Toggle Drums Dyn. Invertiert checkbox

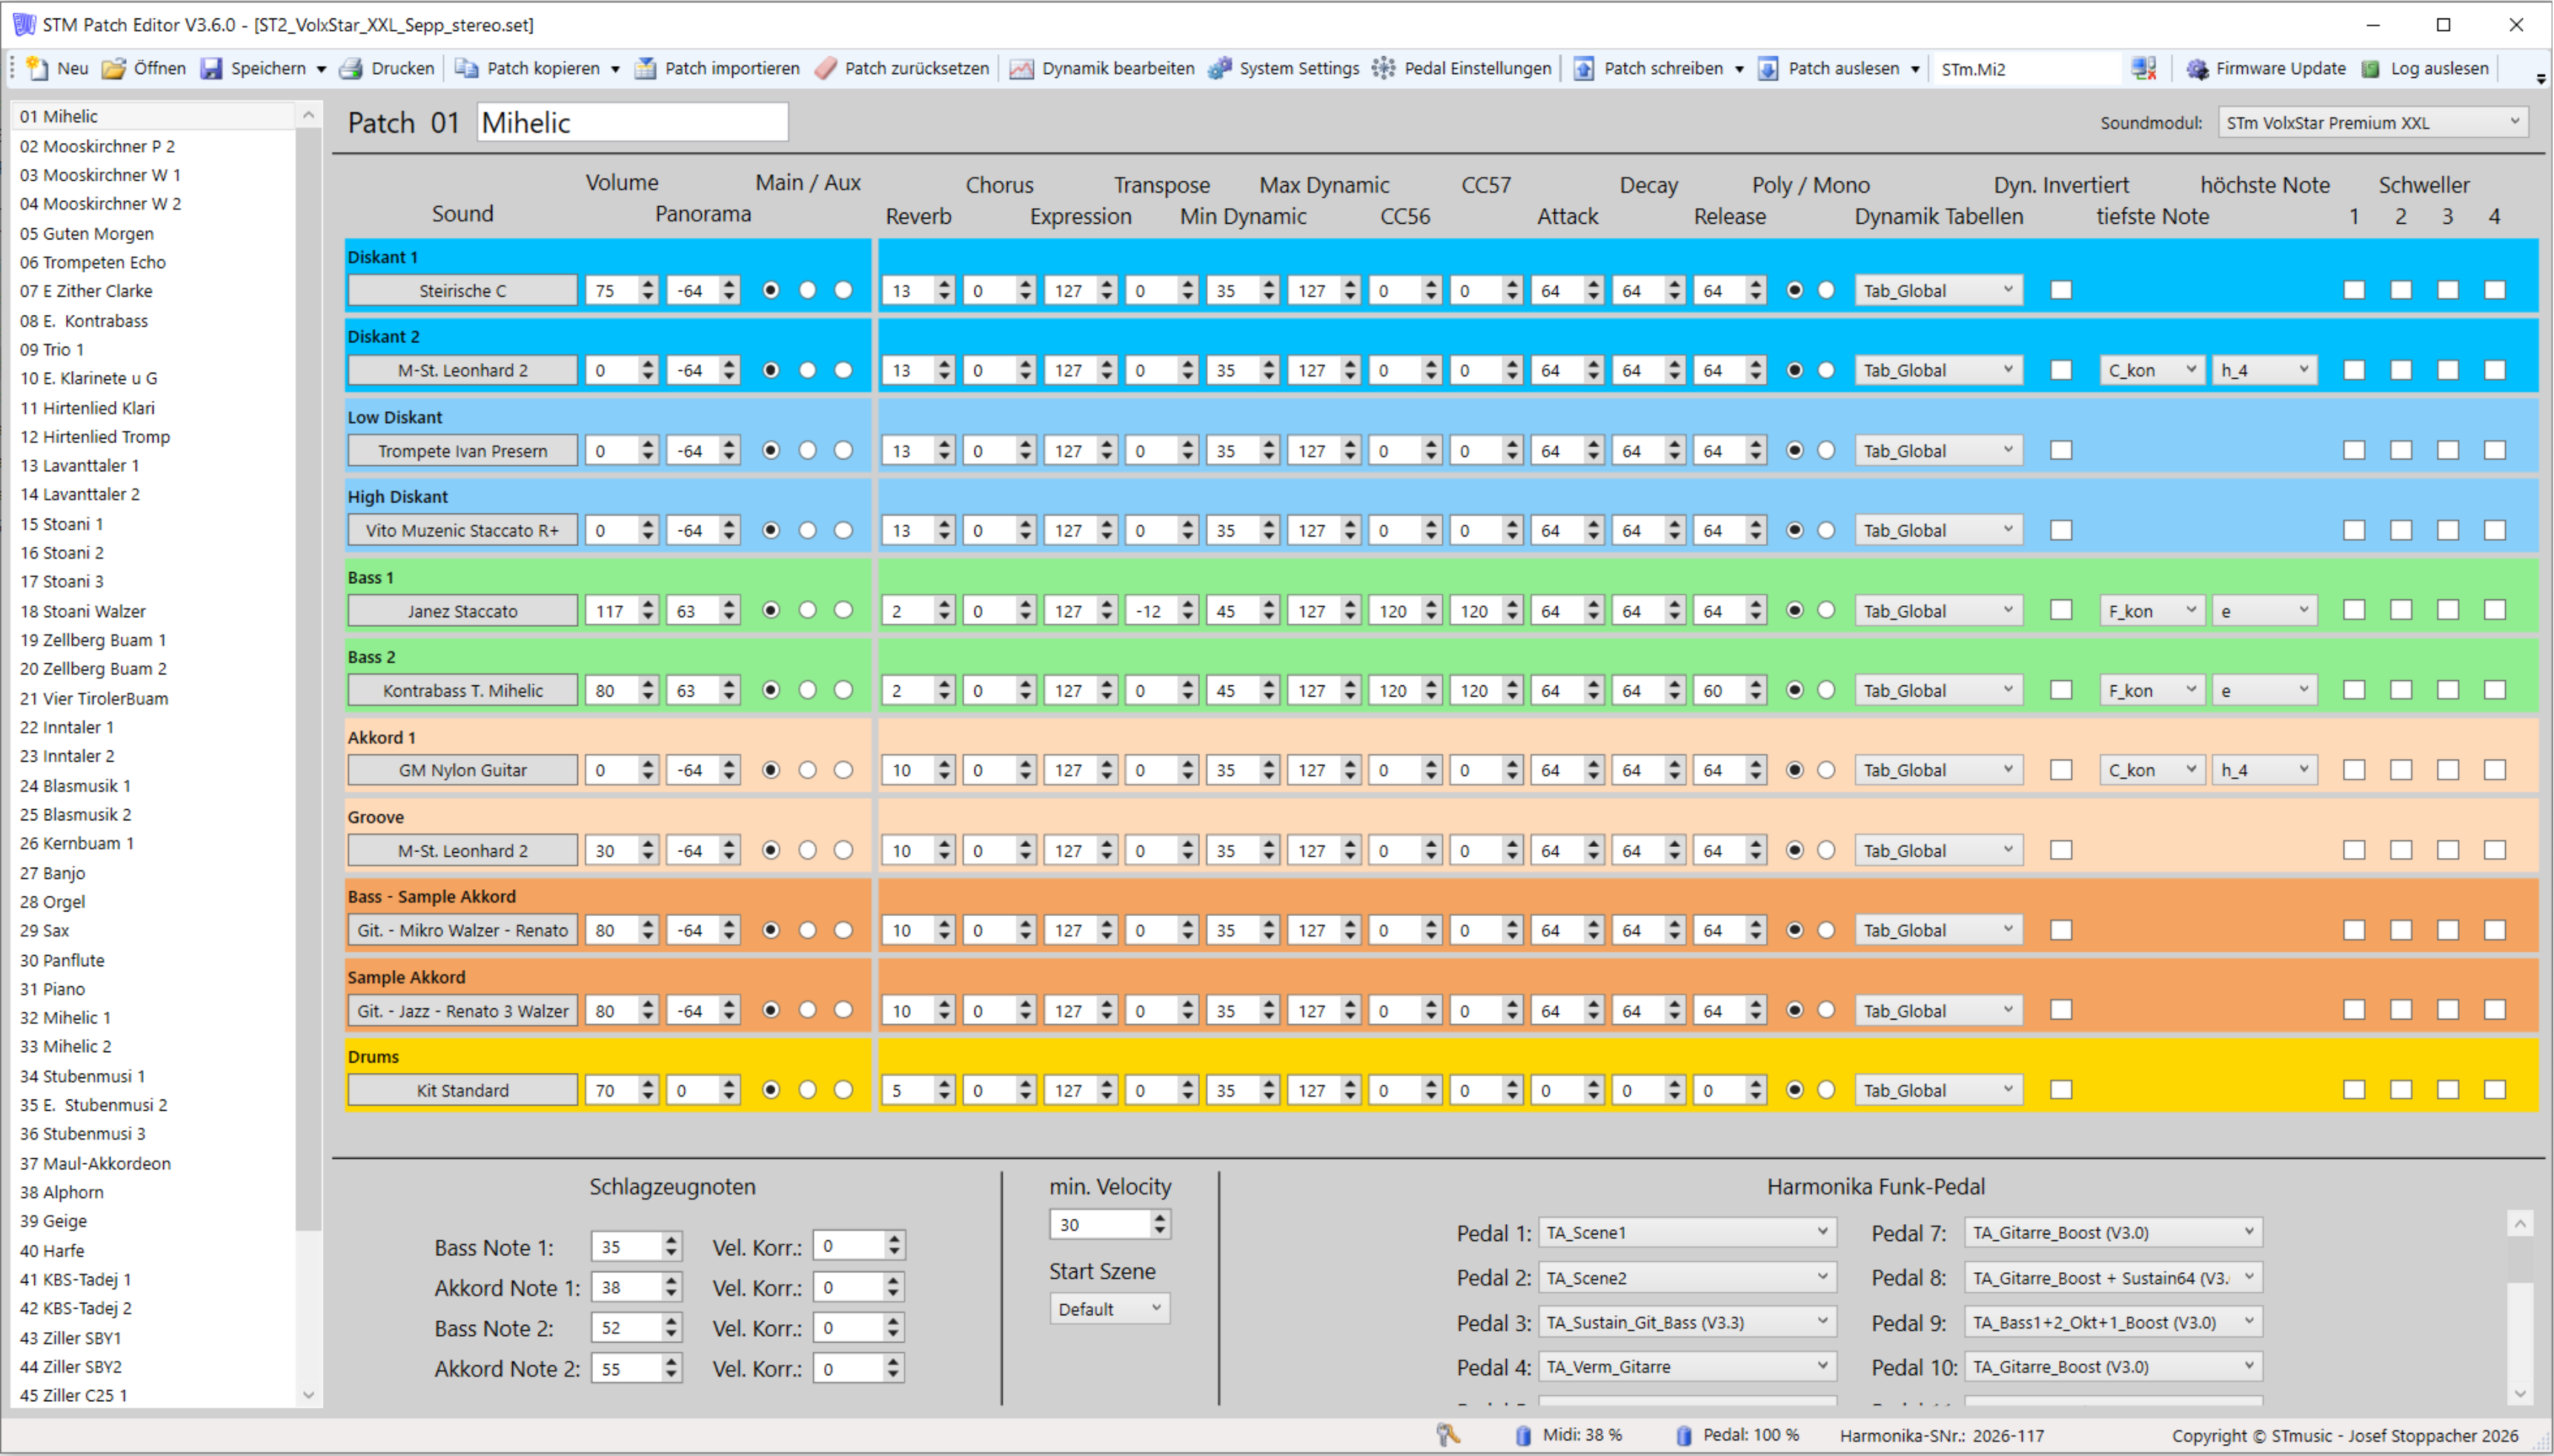click(2061, 1090)
